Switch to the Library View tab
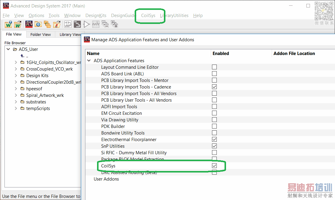 click(70, 34)
